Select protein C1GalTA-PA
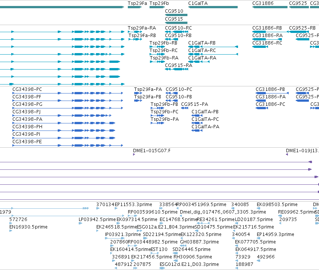Image resolution: width=319 pixels, height=270 pixels. point(197,131)
